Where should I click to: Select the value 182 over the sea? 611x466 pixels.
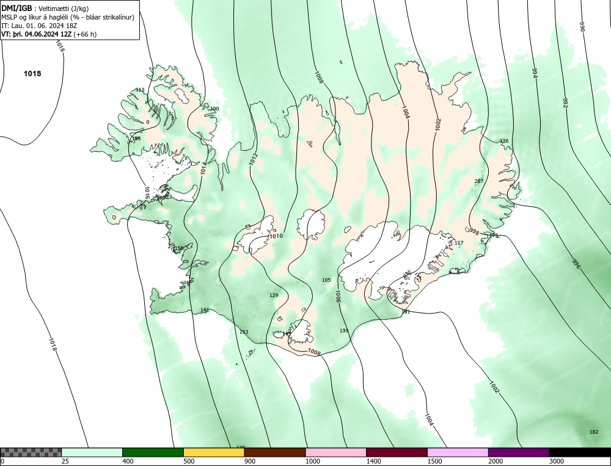coord(594,432)
